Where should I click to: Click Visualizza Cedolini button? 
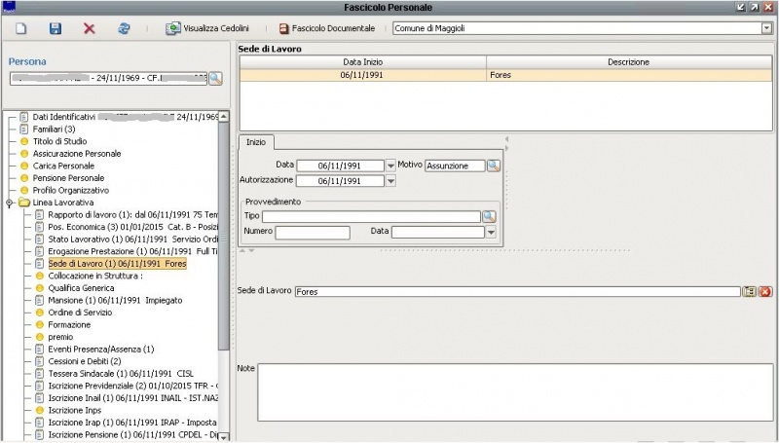click(x=207, y=29)
